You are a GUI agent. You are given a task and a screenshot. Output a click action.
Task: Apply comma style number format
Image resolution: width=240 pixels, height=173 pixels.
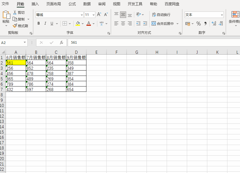205,24
